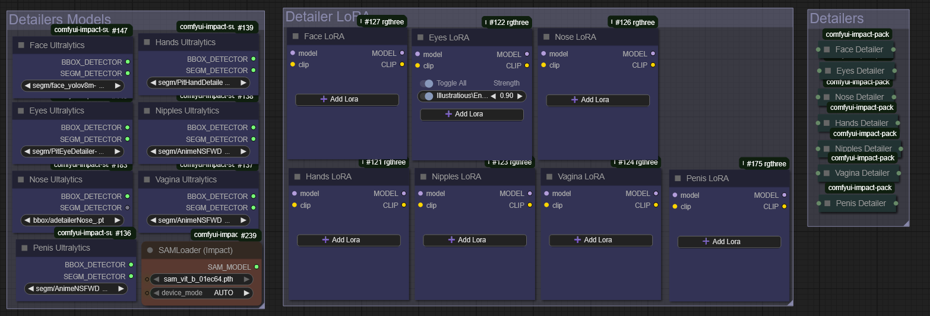Screen dimensions: 930x316
Task: Click Add Lora in Penis LoRA
Action: coord(729,242)
